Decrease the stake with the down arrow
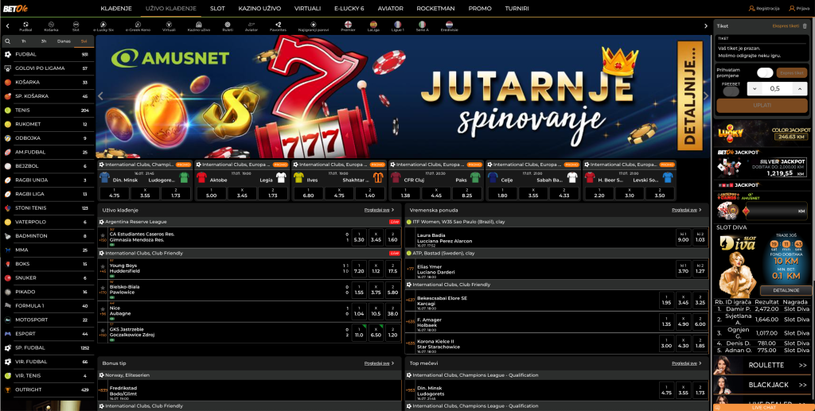 coord(755,89)
